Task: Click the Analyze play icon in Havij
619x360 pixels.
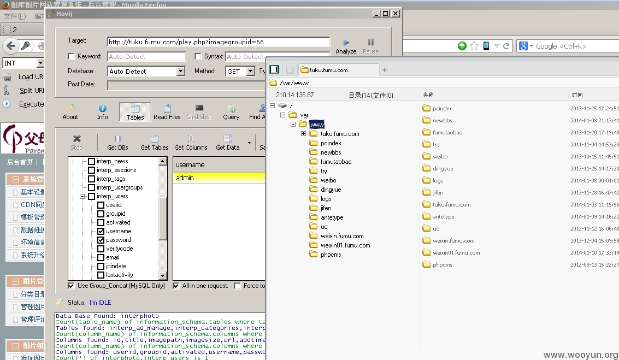Action: pos(346,42)
